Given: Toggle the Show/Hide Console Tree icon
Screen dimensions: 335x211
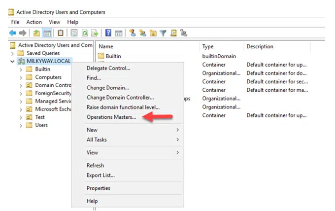Looking at the screenshot, I should pos(47,33).
